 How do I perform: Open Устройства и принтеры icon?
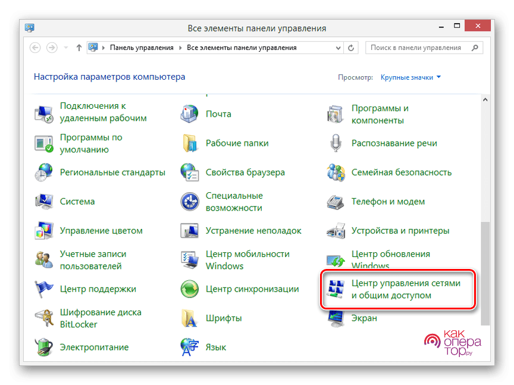pos(336,231)
